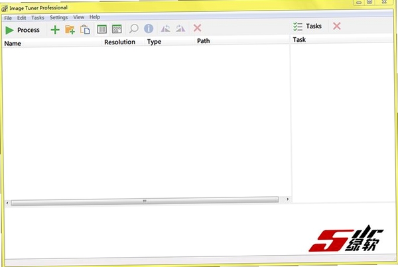Show image info with the blue i icon
The width and height of the screenshot is (398, 267).
[x=149, y=28]
